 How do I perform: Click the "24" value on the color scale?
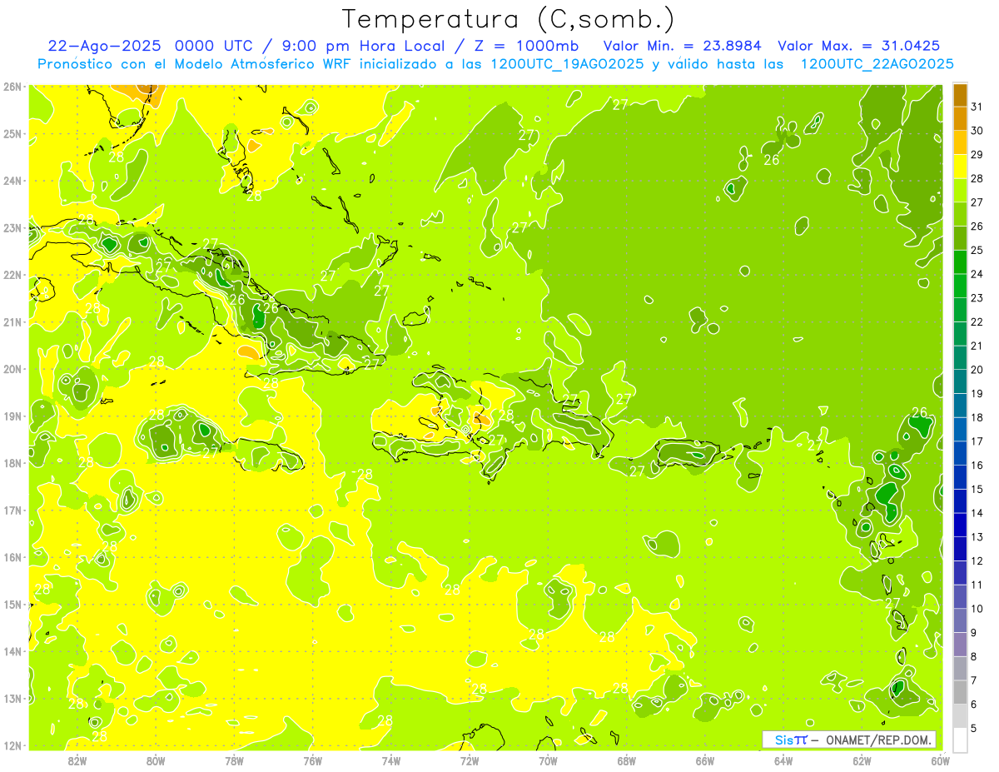(977, 274)
